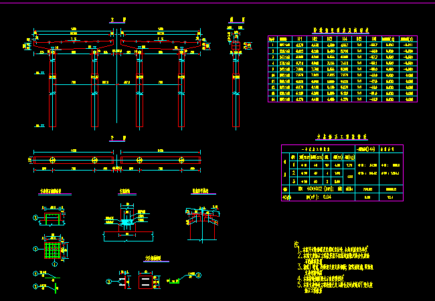
Task: Select the small rectangular detail at bottom center
Action: 147,280
